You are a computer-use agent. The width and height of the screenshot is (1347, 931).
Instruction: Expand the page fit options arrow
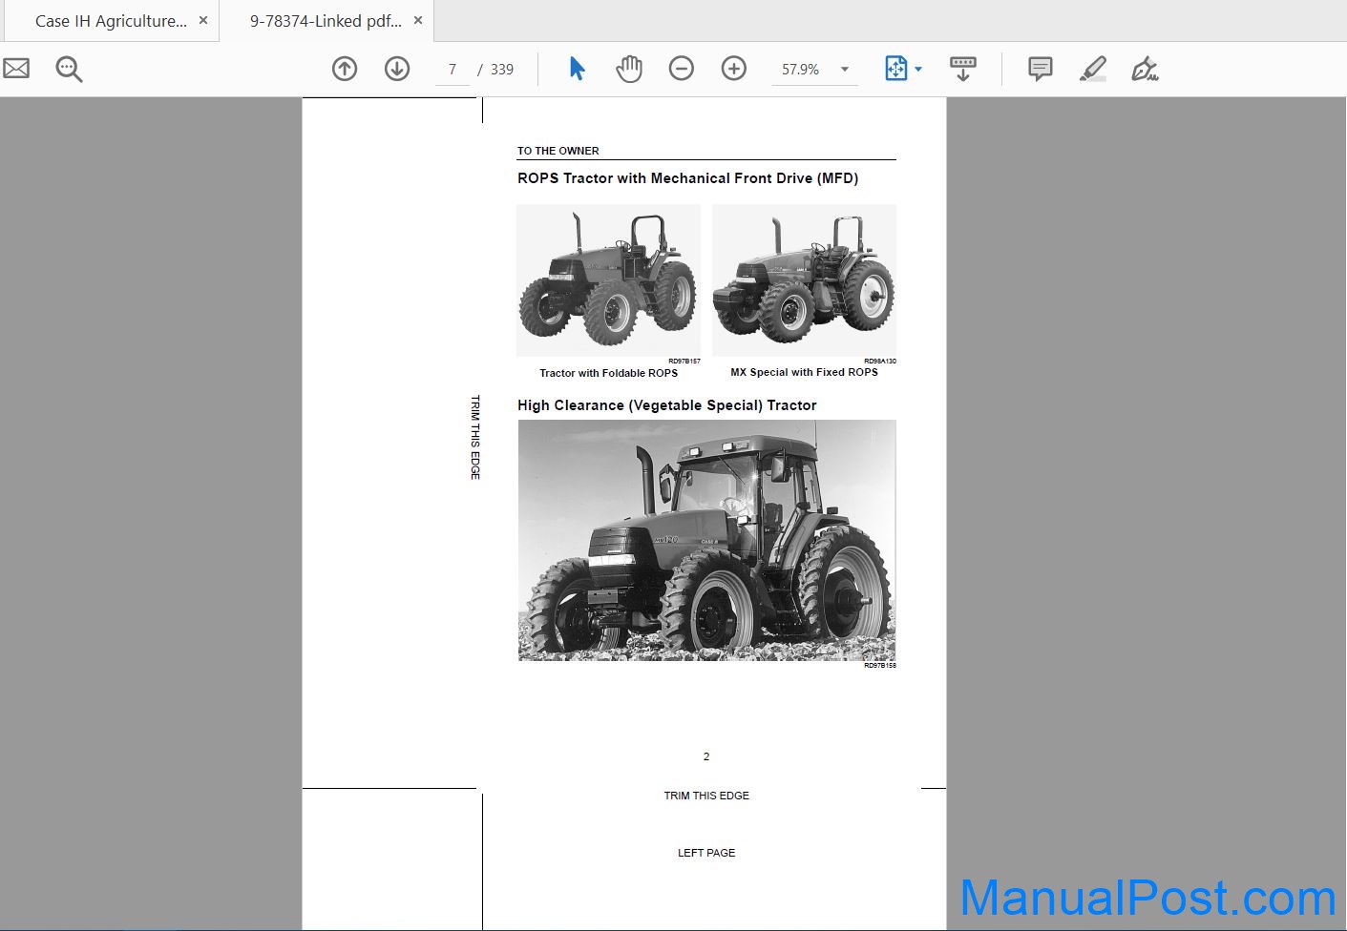point(918,70)
